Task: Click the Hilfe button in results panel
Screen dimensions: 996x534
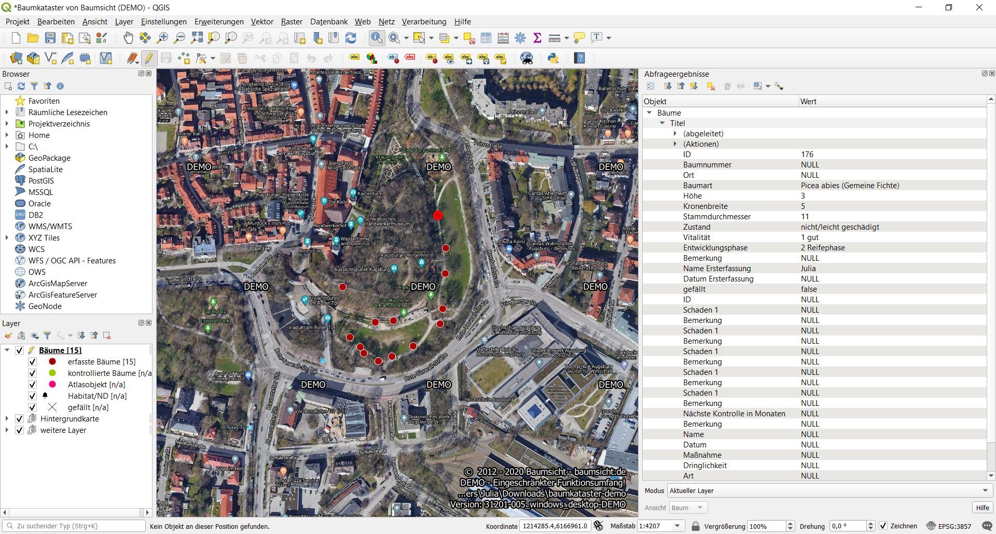Action: click(x=983, y=508)
